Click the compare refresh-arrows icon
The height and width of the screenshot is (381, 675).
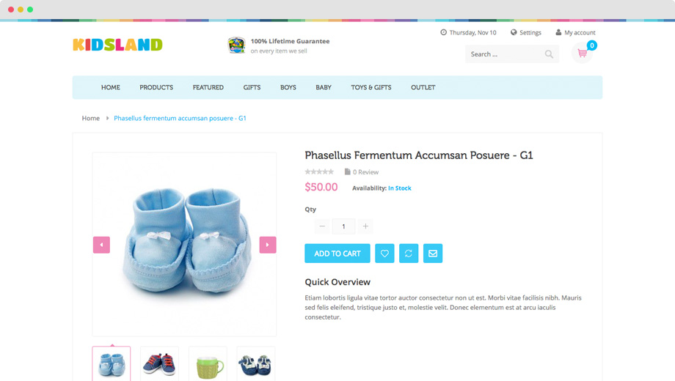pyautogui.click(x=409, y=254)
